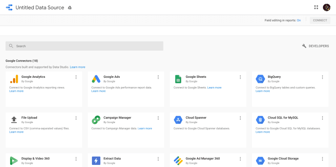Click the CONNECT button

click(x=320, y=20)
